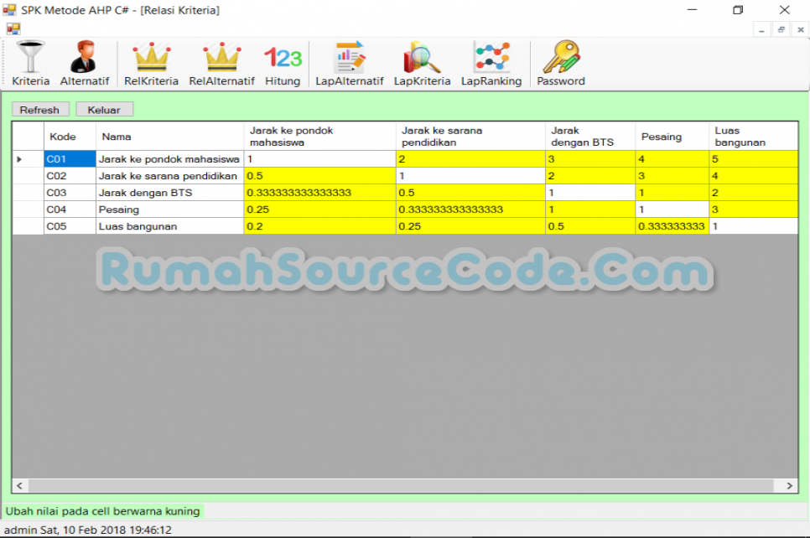Run Hitung using the 123 icon

point(283,63)
